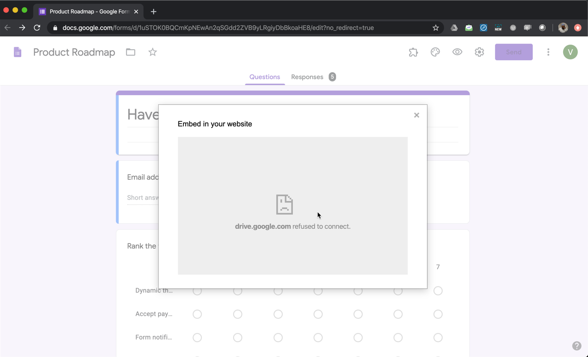
Task: Select column 7 radio for Dynamic th… row
Action: 438,291
